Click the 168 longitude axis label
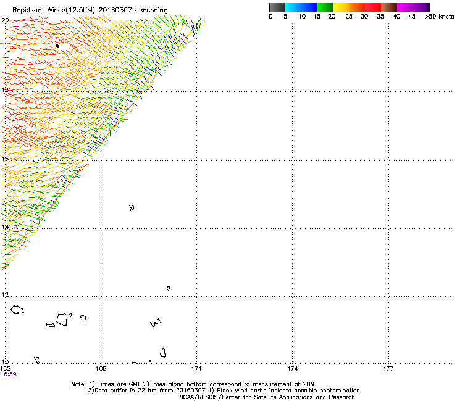This screenshot has width=457, height=401. click(x=101, y=369)
